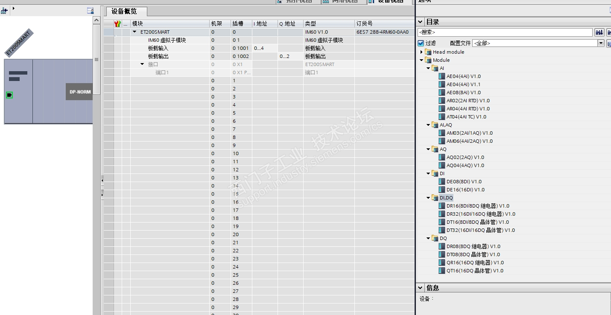
Task: Click the device canvas vertical scrollbar thumb
Action: point(96,59)
